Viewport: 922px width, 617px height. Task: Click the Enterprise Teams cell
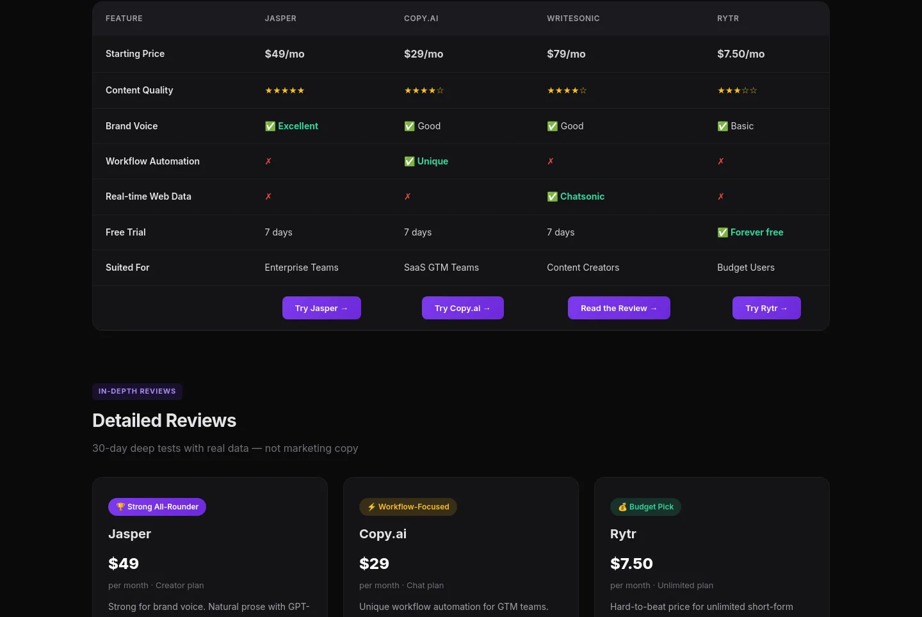tap(302, 268)
